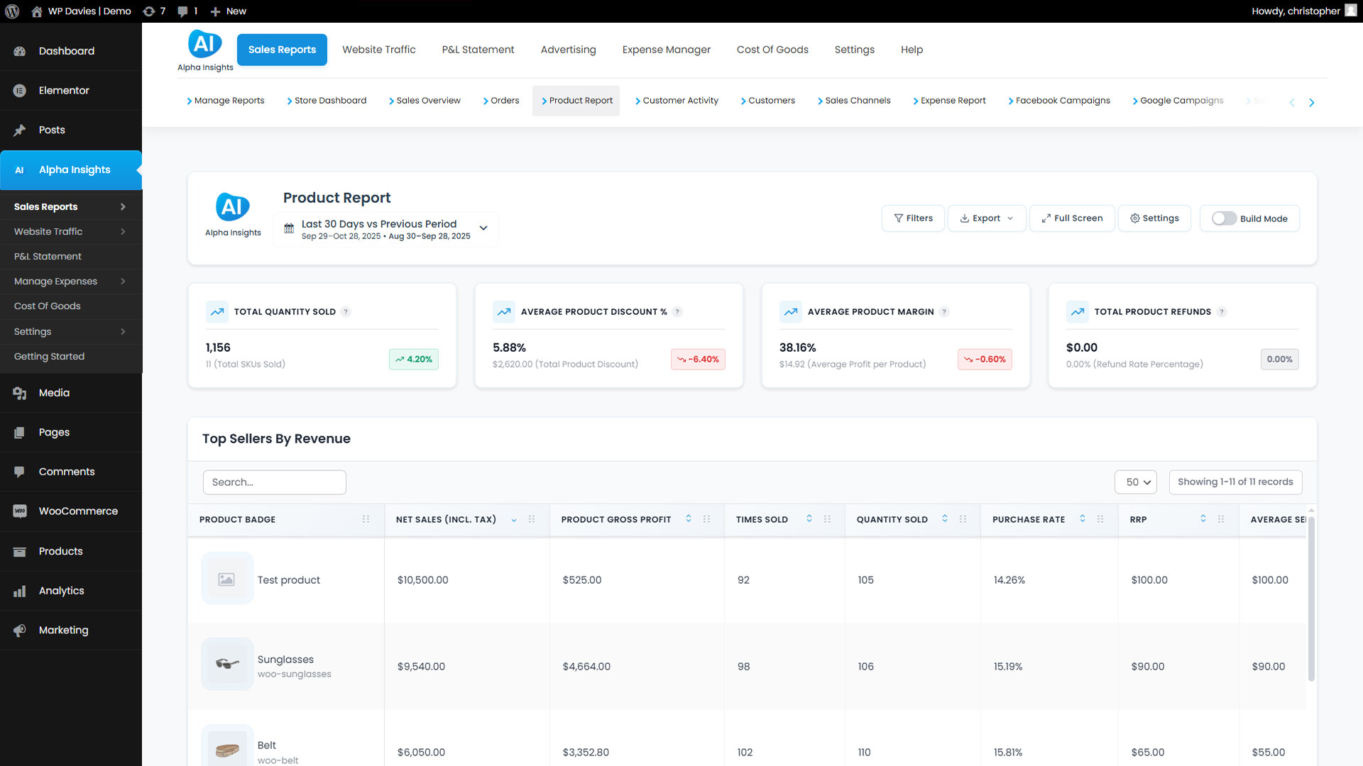Click the table vertical scrollbar
Image resolution: width=1363 pixels, height=766 pixels.
1311,599
